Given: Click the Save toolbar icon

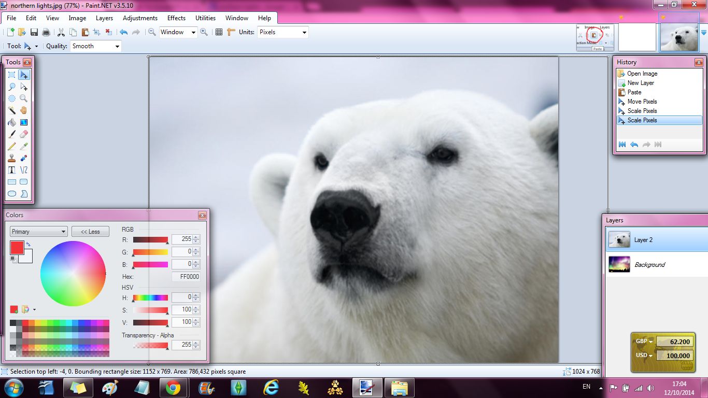Looking at the screenshot, I should click(x=34, y=32).
